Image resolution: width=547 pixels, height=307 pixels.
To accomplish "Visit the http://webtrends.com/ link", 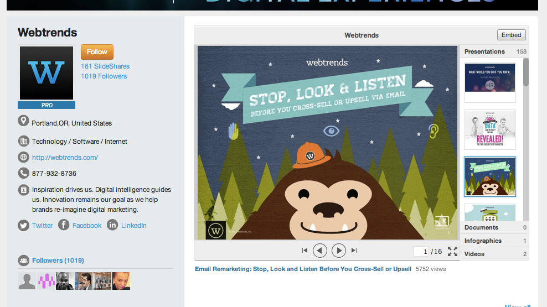I will 65,158.
